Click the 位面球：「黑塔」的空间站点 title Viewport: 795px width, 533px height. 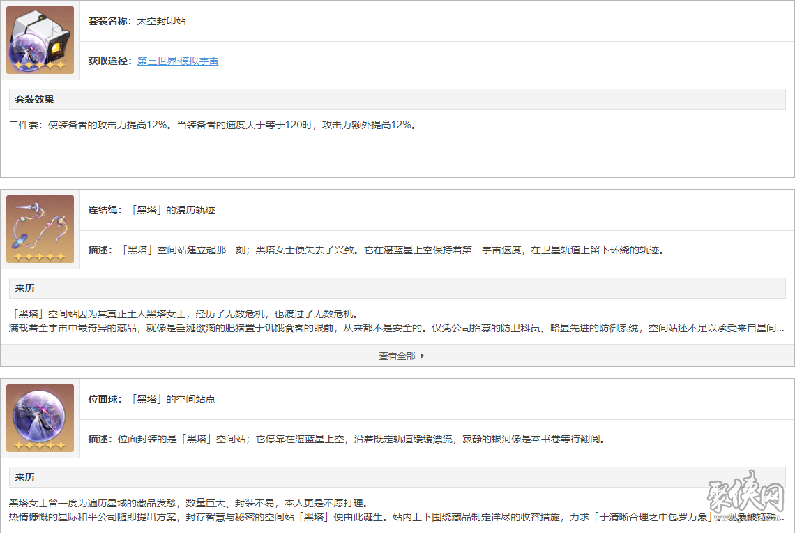tap(151, 399)
